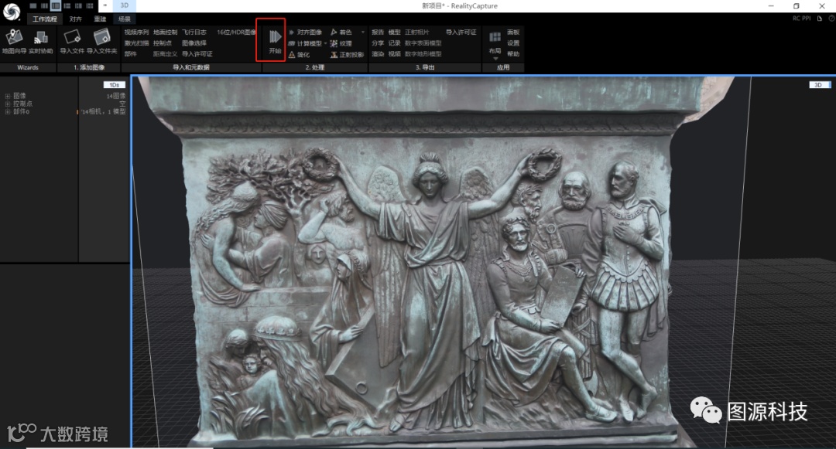The width and height of the screenshot is (836, 449).
Task: Click the 3D view label in viewport corner
Action: [x=818, y=85]
